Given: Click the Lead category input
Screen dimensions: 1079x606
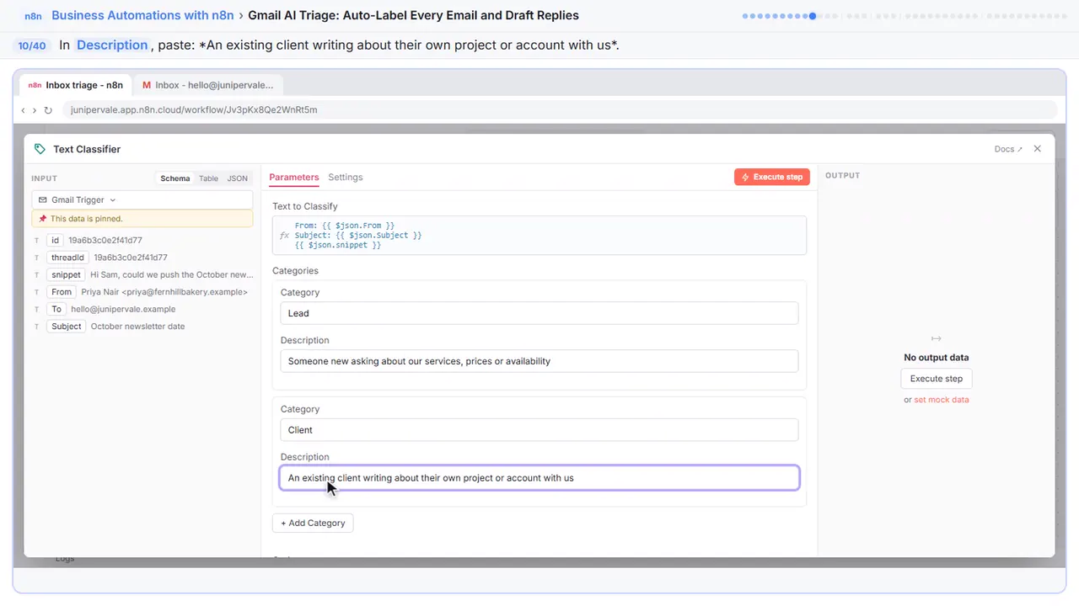Looking at the screenshot, I should tap(539, 313).
